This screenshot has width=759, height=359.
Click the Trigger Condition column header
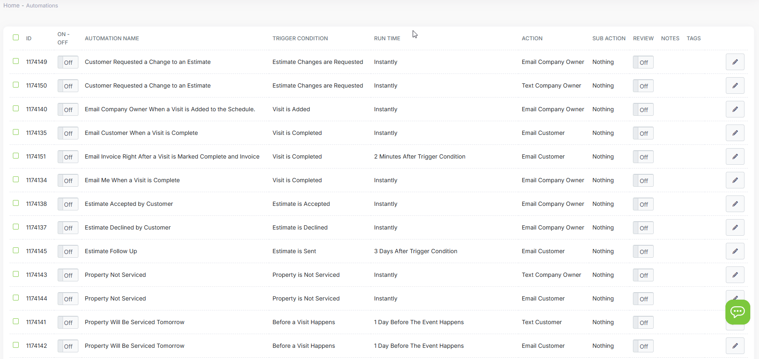300,38
